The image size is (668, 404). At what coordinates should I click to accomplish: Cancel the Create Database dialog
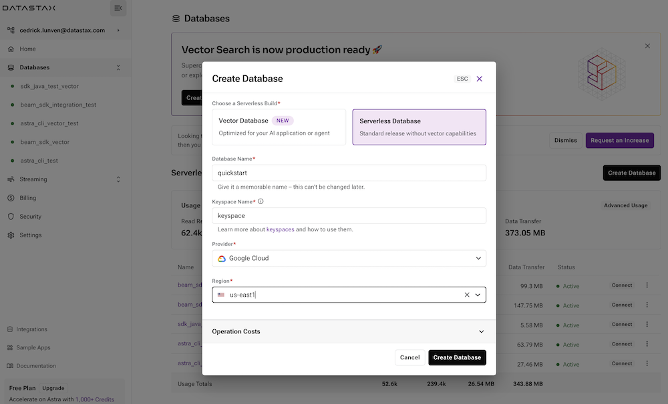point(410,357)
